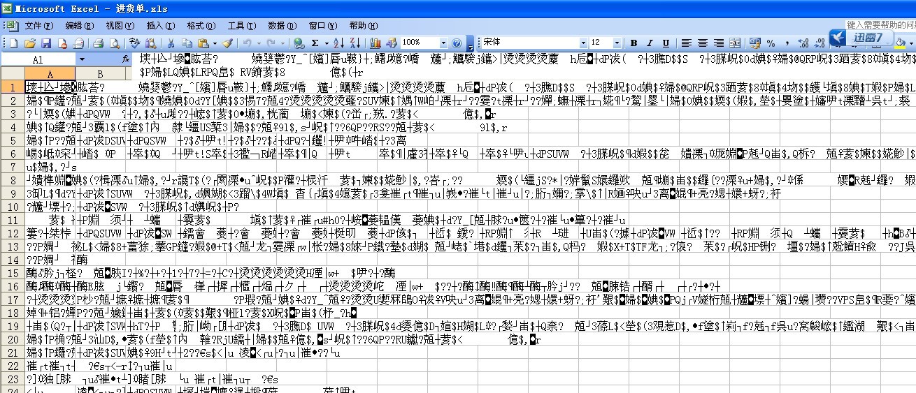Sort descending with the Z-A icon

pyautogui.click(x=355, y=43)
